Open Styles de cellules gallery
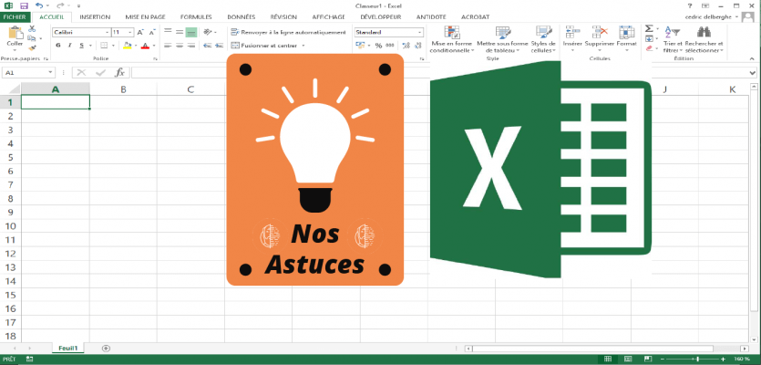The width and height of the screenshot is (761, 365). (x=543, y=39)
